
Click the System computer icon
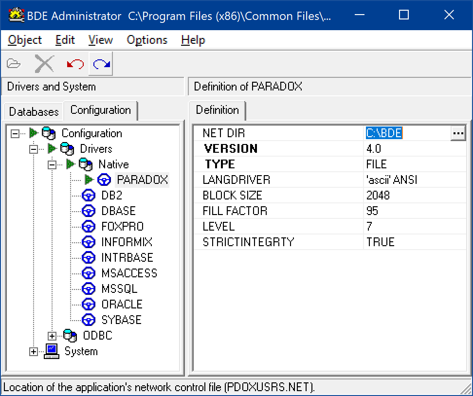(x=52, y=351)
